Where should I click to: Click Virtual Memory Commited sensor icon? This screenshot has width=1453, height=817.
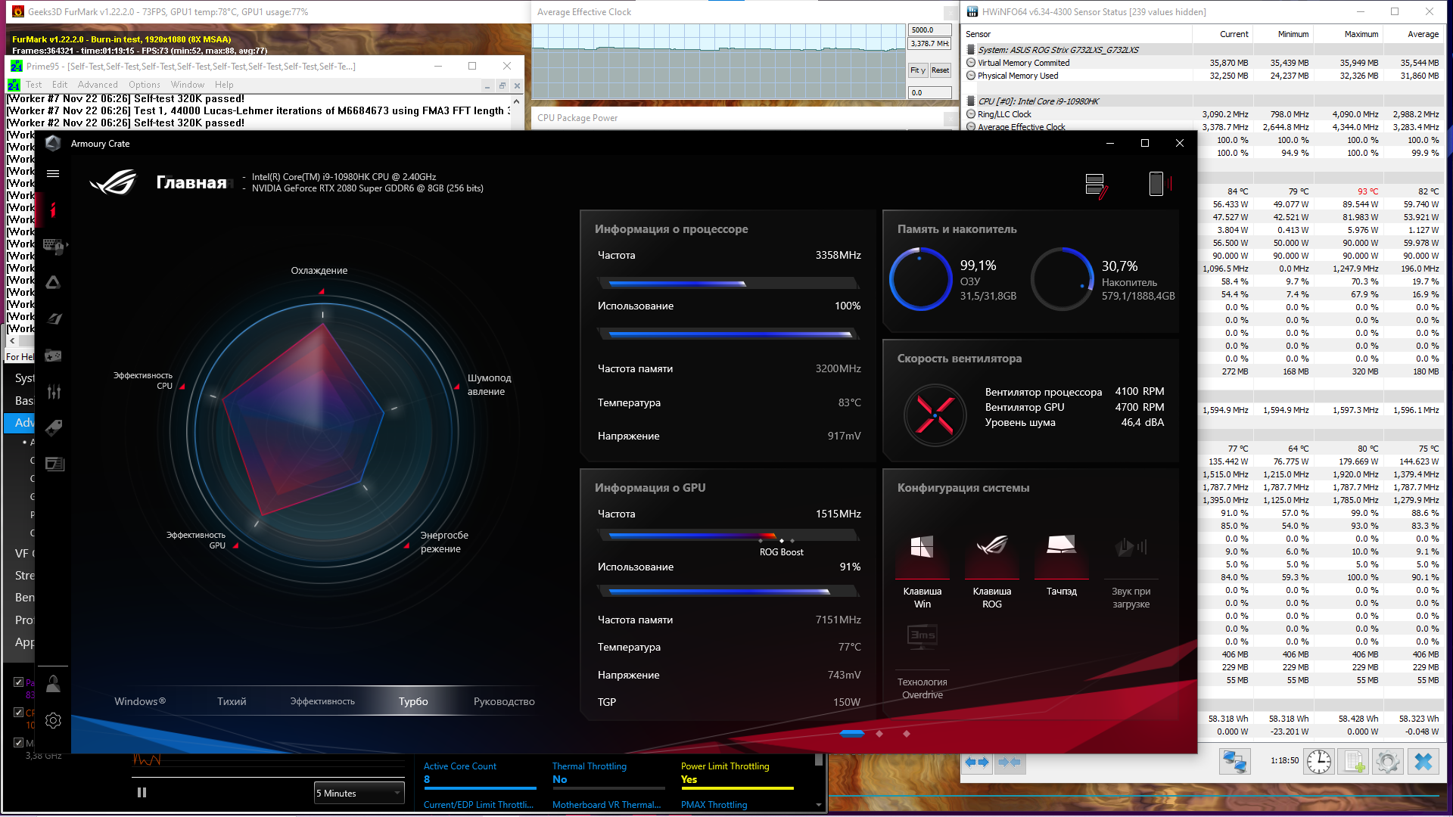pos(971,63)
